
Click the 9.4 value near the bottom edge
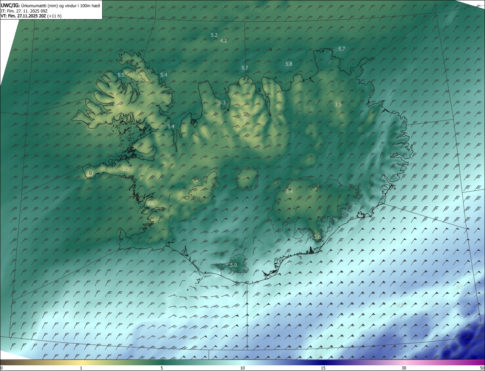[318, 355]
